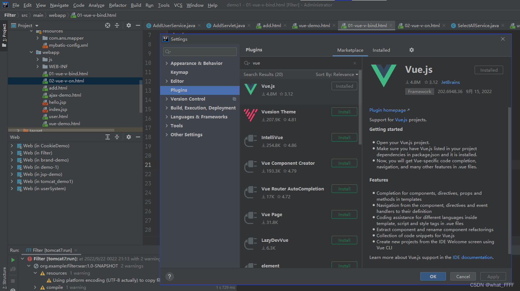Open the Structure tool window sidebar
520x291 pixels.
(x=4, y=278)
